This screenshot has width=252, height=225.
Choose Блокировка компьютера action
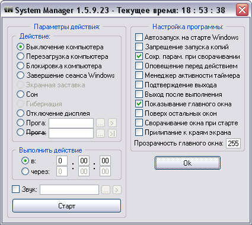point(20,66)
